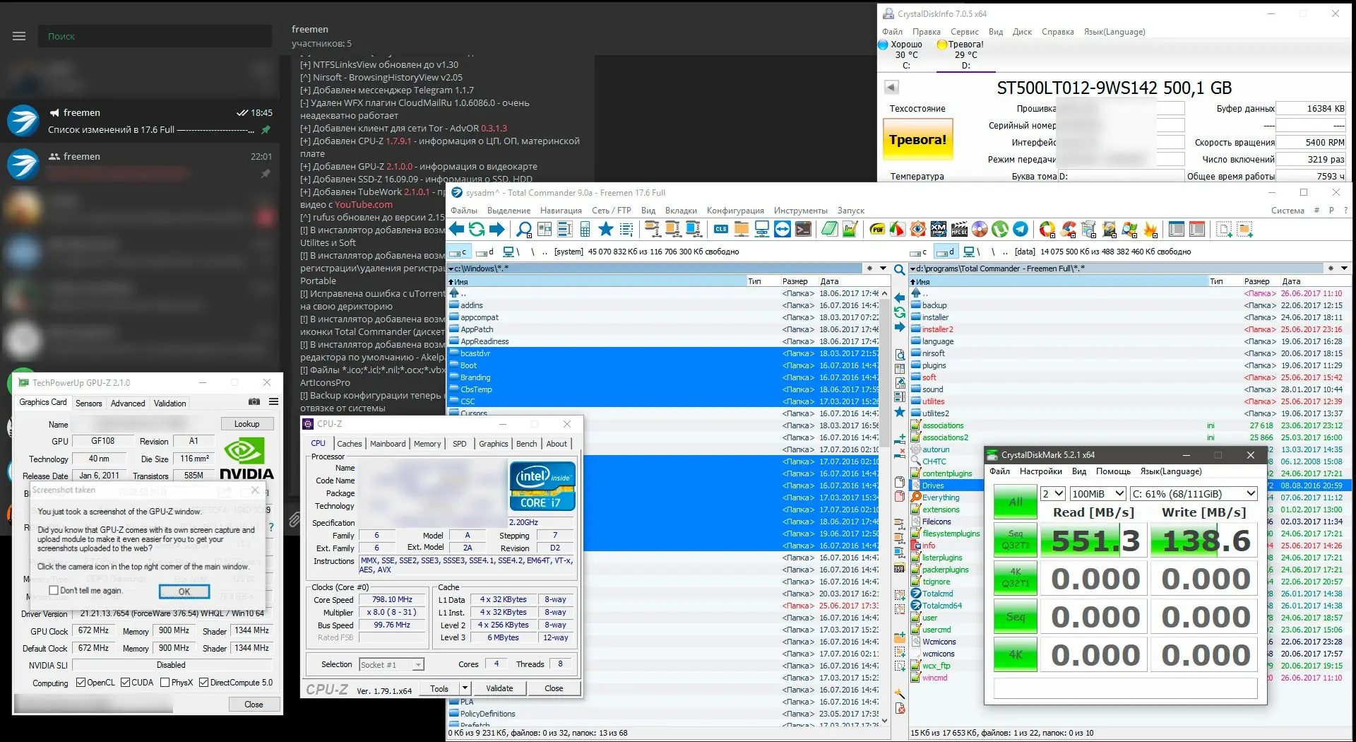Screen dimensions: 1356x742
Task: Click the blue Forward arrow in Total Commander
Action: tap(497, 229)
